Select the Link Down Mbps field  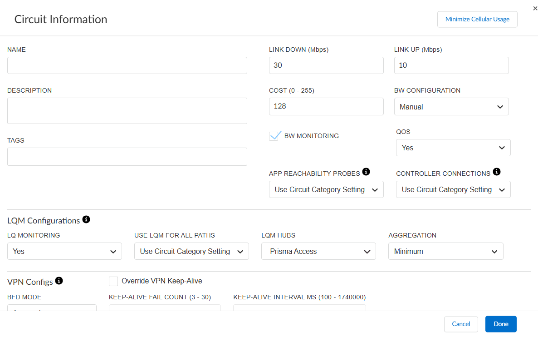[326, 65]
